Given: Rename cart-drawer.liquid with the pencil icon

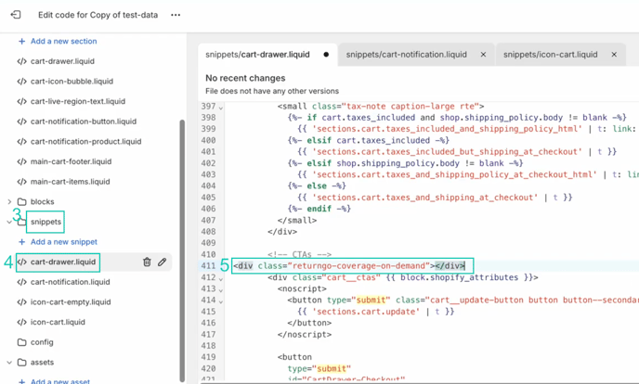Looking at the screenshot, I should click(x=162, y=262).
